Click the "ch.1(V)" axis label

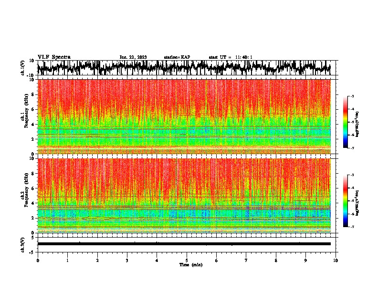tap(23, 68)
